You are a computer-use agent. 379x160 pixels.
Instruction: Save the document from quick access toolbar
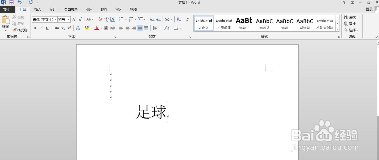[x=11, y=2]
